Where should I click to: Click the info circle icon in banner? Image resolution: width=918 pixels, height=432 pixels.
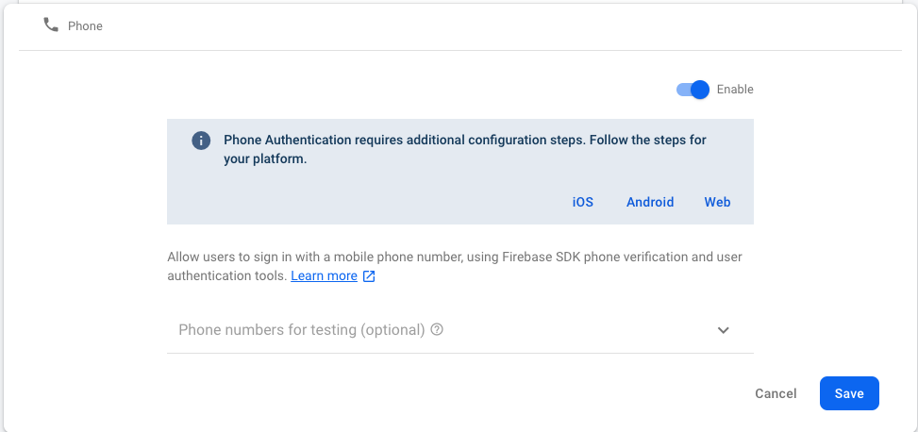200,141
